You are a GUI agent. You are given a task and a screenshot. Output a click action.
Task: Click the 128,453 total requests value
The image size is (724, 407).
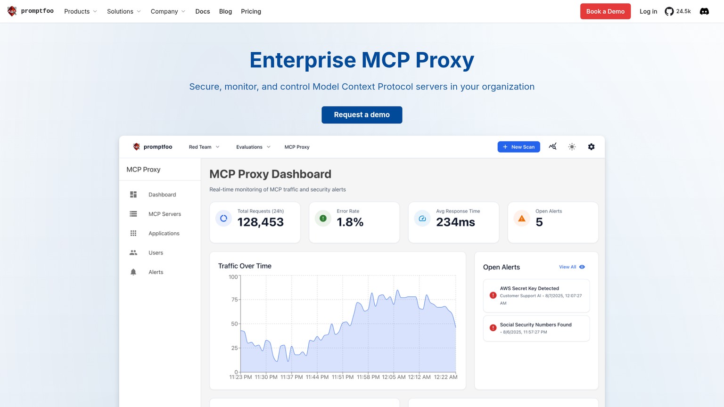pos(261,222)
